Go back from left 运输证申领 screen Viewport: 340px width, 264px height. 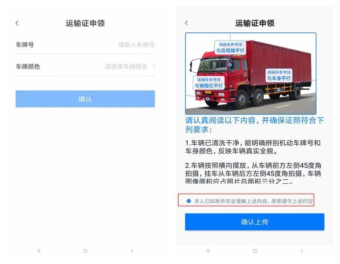pyautogui.click(x=17, y=23)
